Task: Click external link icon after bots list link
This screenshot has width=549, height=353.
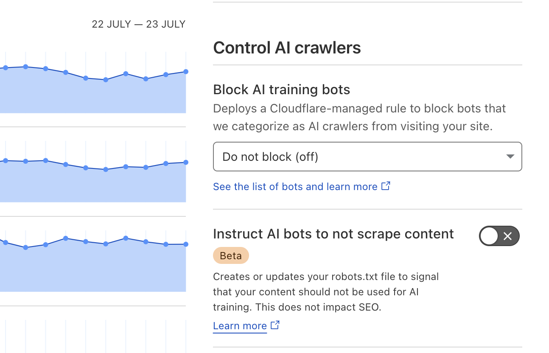Action: tap(386, 186)
